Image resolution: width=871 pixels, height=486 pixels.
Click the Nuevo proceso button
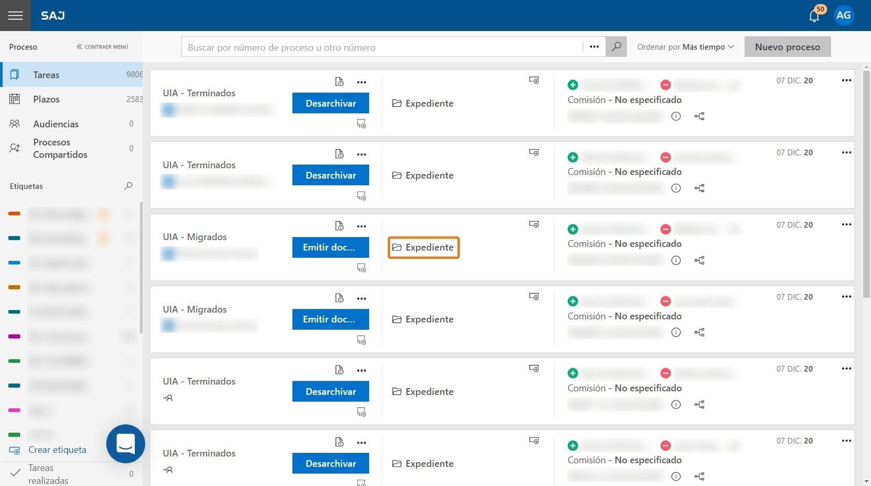click(788, 47)
